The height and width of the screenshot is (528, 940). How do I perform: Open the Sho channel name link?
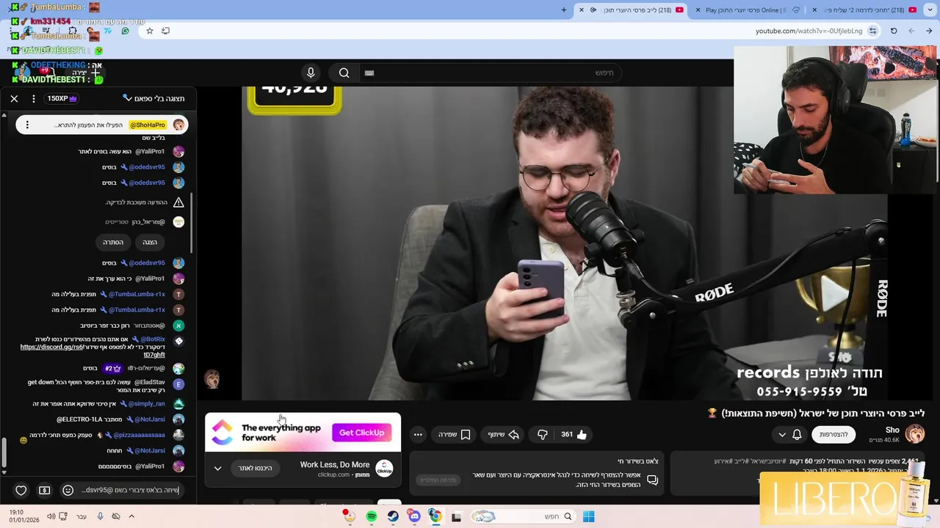[892, 430]
